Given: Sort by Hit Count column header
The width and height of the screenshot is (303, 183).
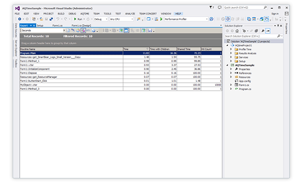Looking at the screenshot, I should pyautogui.click(x=212, y=49).
